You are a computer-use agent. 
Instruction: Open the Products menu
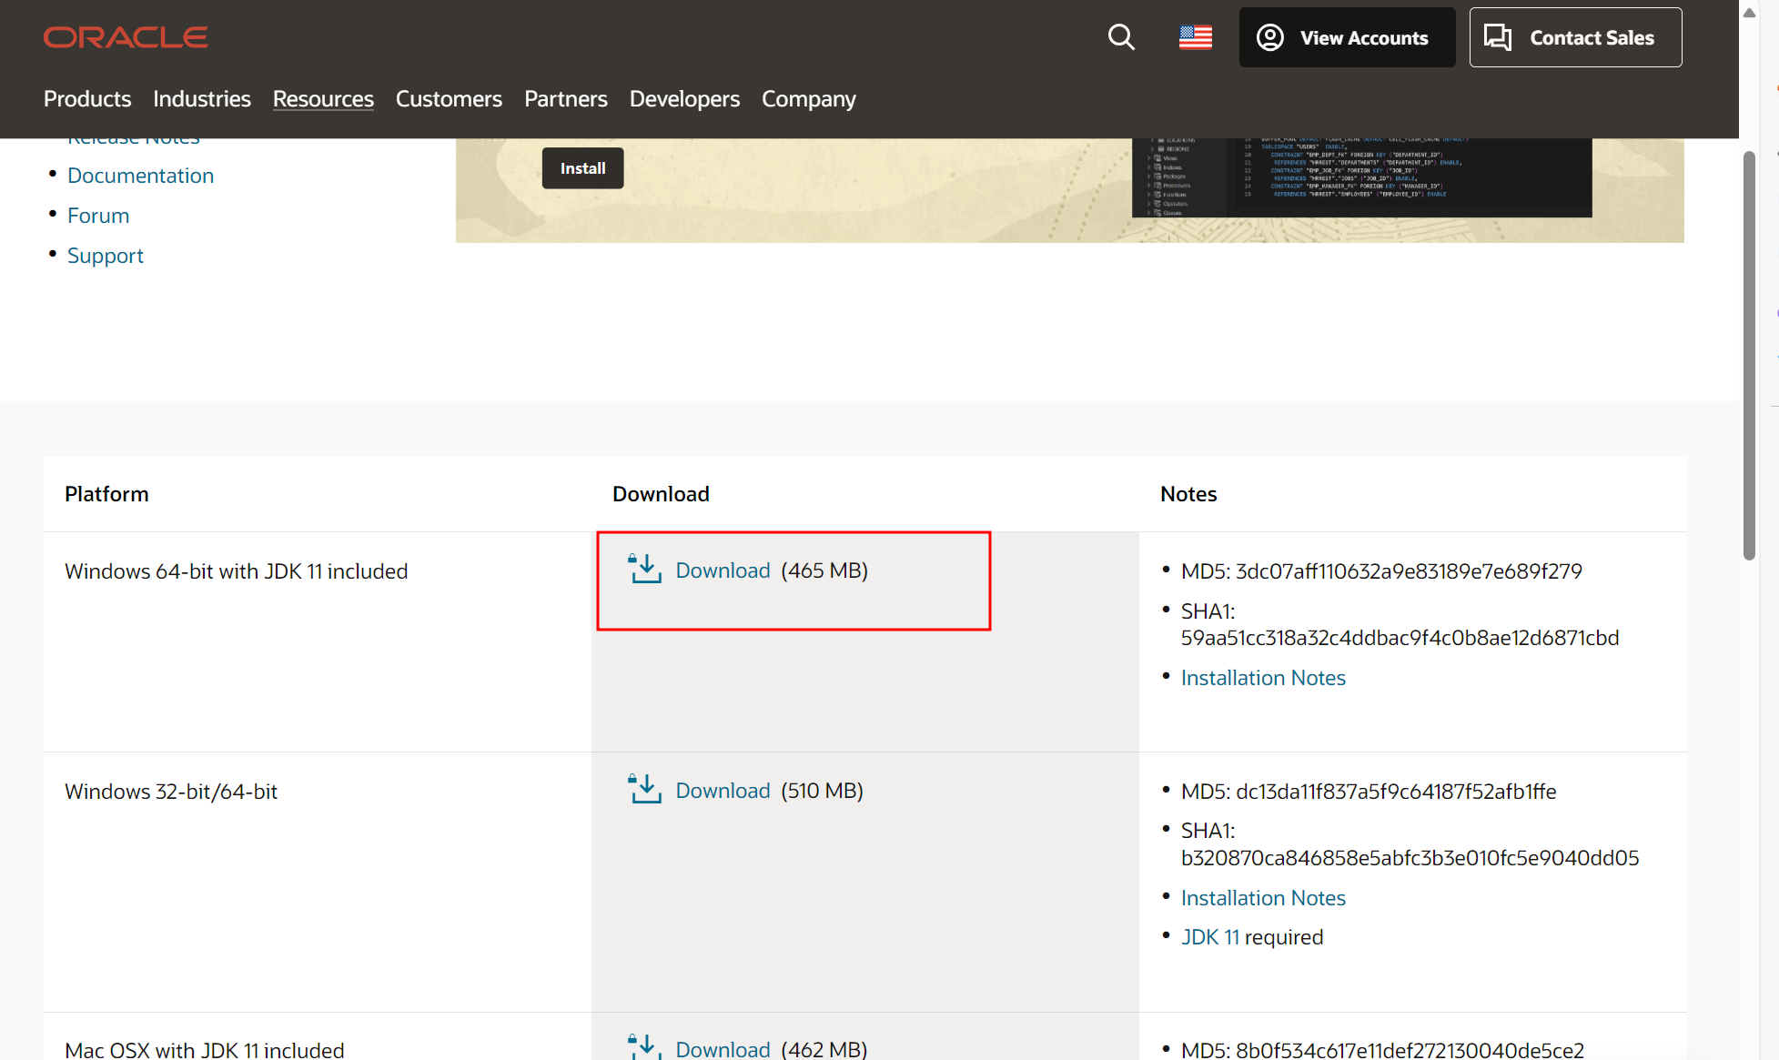click(87, 98)
